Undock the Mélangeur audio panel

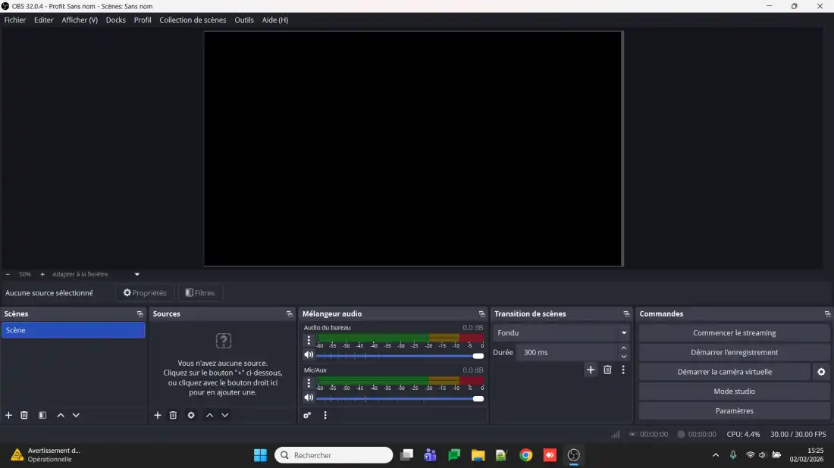(x=481, y=314)
